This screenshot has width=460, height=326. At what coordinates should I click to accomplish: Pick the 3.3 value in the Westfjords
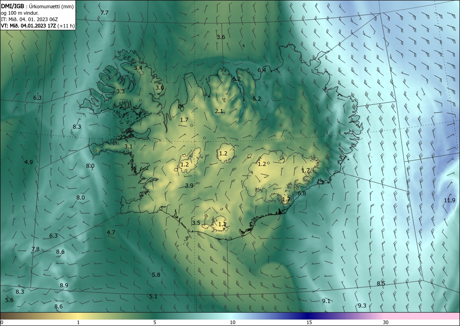pyautogui.click(x=121, y=91)
